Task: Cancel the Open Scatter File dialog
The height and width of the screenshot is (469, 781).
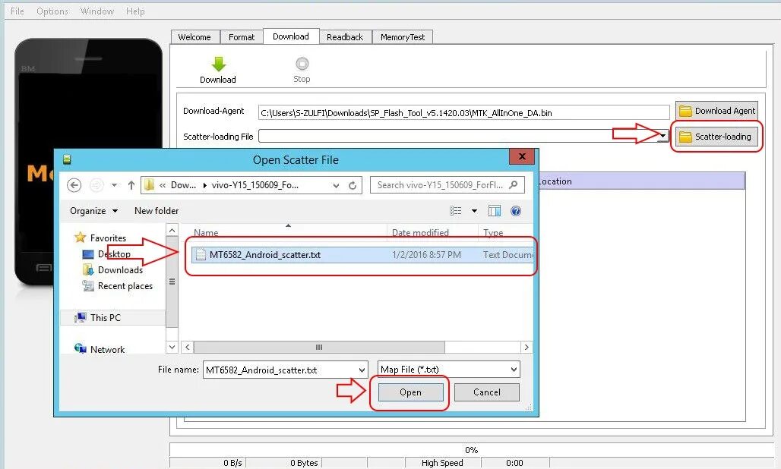Action: [x=486, y=392]
